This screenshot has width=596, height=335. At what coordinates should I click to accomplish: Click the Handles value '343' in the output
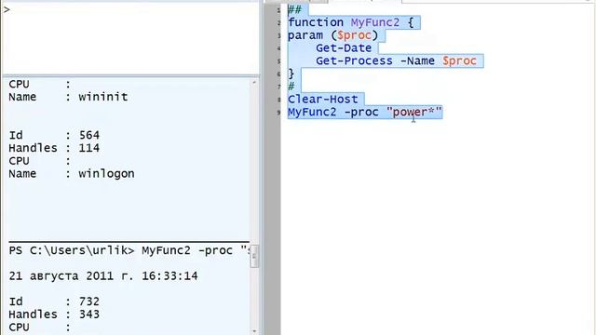pos(89,315)
